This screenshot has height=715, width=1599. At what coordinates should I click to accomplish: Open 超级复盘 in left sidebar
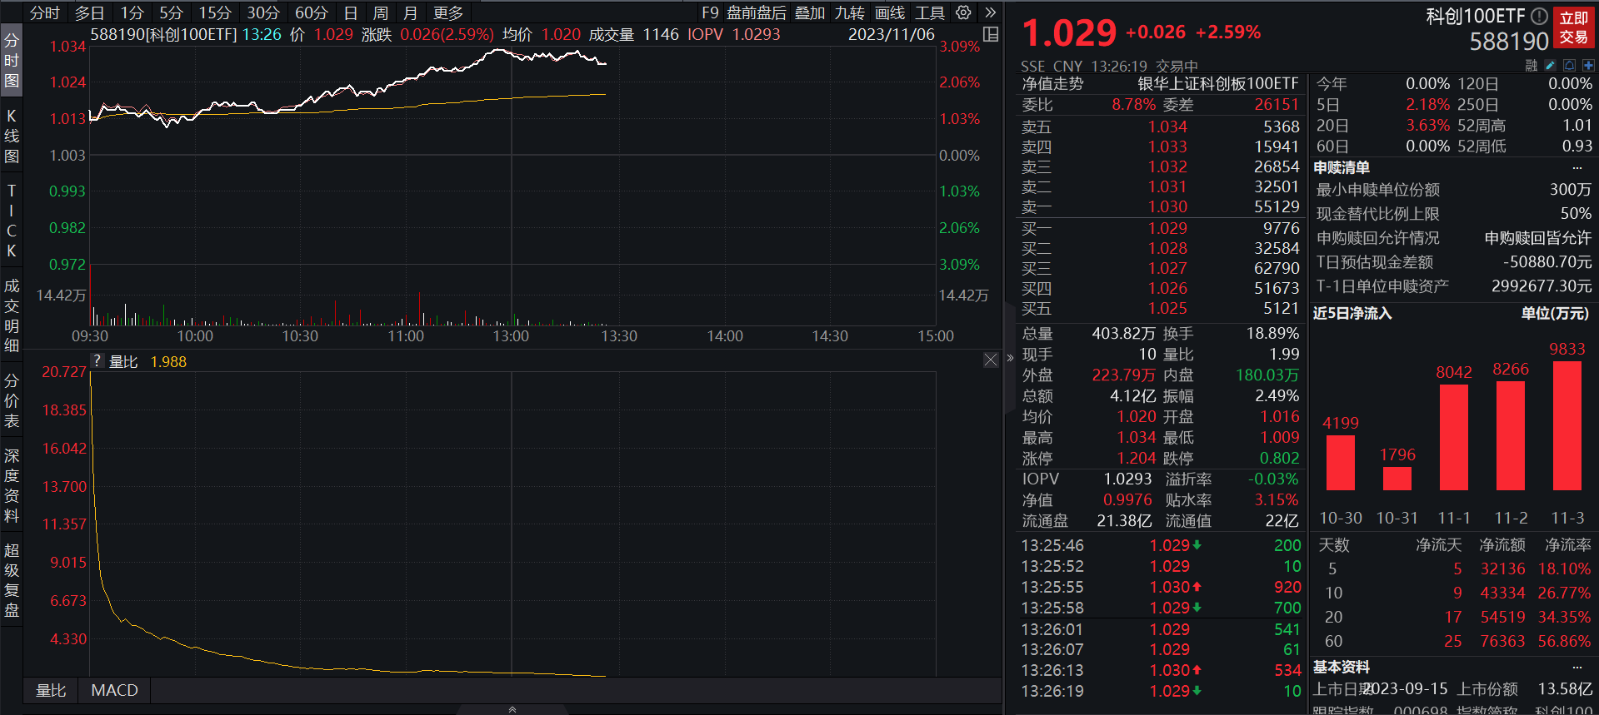point(12,579)
